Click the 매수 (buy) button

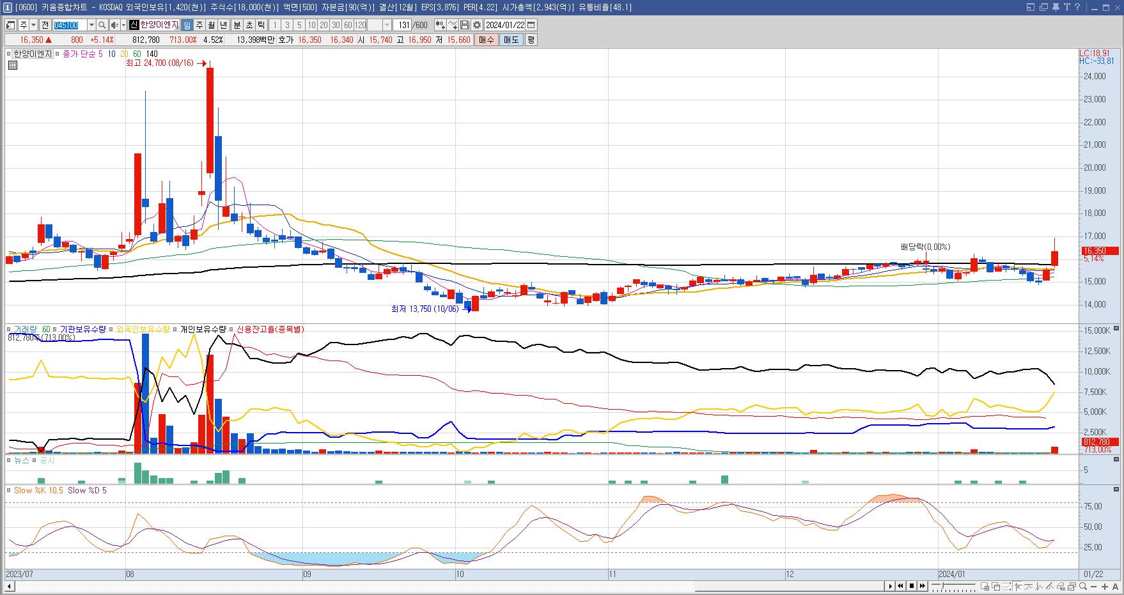pos(486,40)
